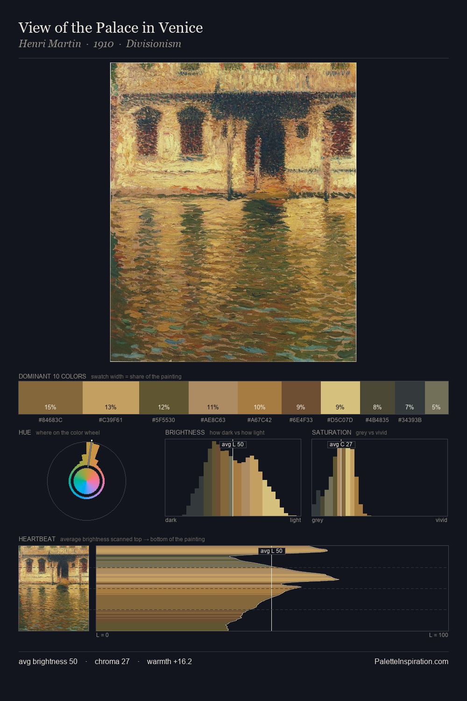Click the 'dark' axis label
Screen dimensions: 467x701
click(171, 520)
